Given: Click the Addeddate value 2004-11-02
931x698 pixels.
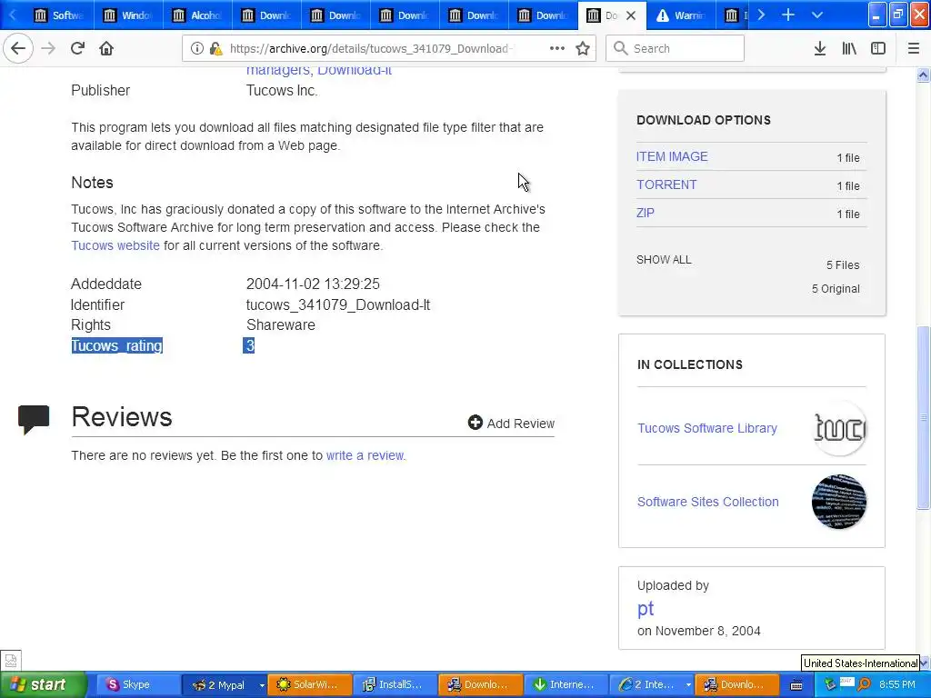Looking at the screenshot, I should pos(313,284).
